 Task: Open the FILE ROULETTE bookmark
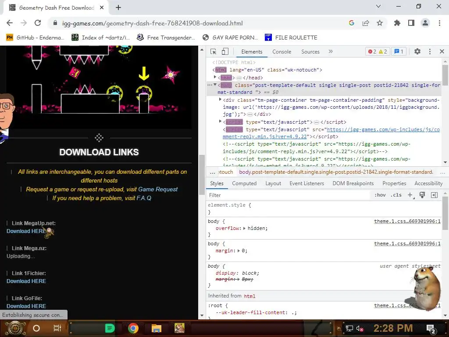click(x=291, y=38)
